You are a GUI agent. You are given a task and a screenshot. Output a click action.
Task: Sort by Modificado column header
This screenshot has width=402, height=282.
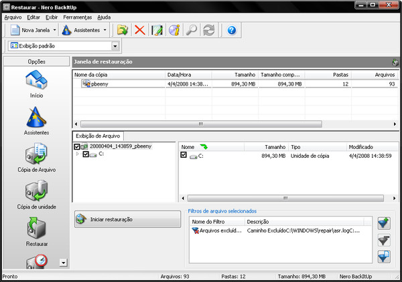click(373, 147)
